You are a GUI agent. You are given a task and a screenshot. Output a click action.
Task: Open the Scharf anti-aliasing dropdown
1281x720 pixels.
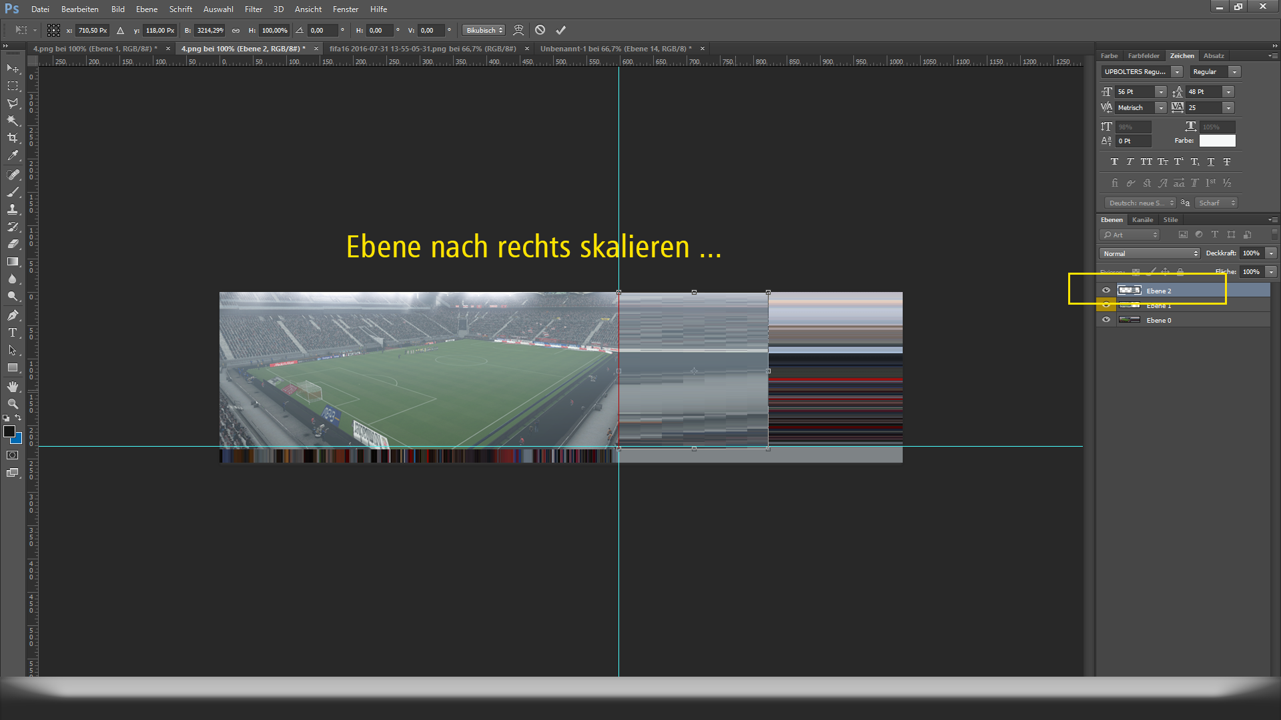1216,203
